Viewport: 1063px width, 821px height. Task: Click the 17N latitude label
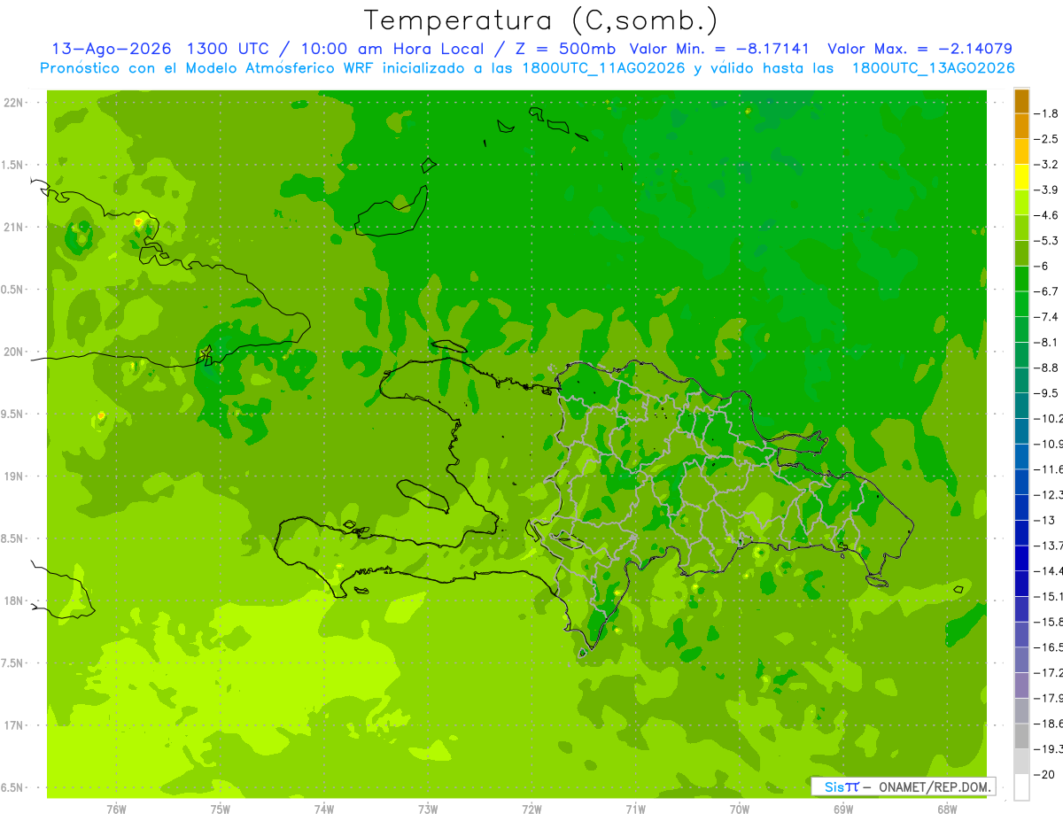coord(13,725)
